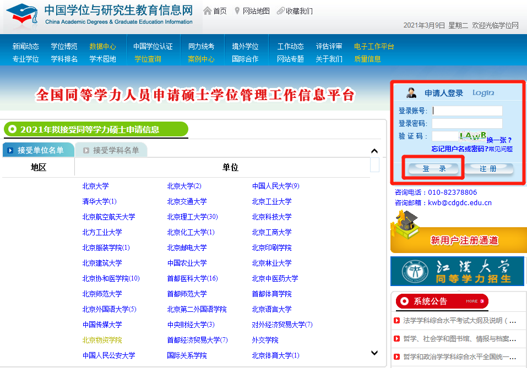Open the 学科排名 menu item
This screenshot has width=527, height=368.
(x=64, y=59)
